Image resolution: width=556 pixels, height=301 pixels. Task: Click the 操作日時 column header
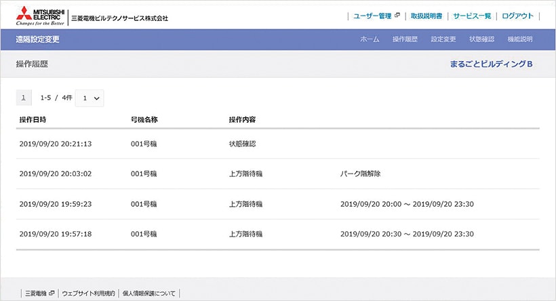click(33, 120)
